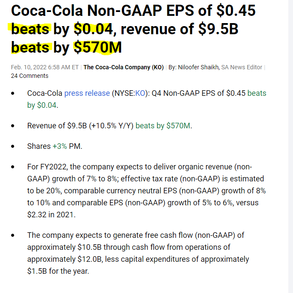Image resolution: width=293 pixels, height=293 pixels.
Task: Open the 24 Comments link
Action: click(30, 76)
